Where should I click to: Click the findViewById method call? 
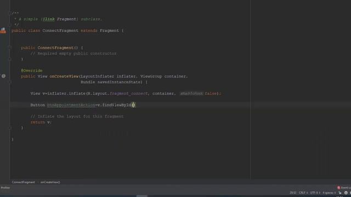117,105
